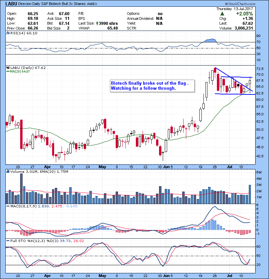This screenshot has width=269, height=279.
Task: Select the LABU ticker symbol in the header
Action: [x=11, y=4]
